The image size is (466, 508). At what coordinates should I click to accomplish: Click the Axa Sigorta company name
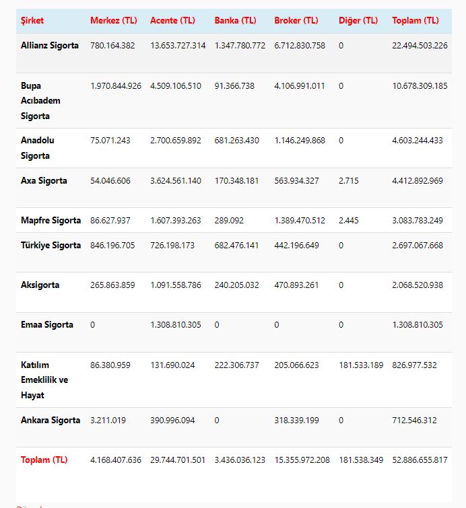[44, 181]
